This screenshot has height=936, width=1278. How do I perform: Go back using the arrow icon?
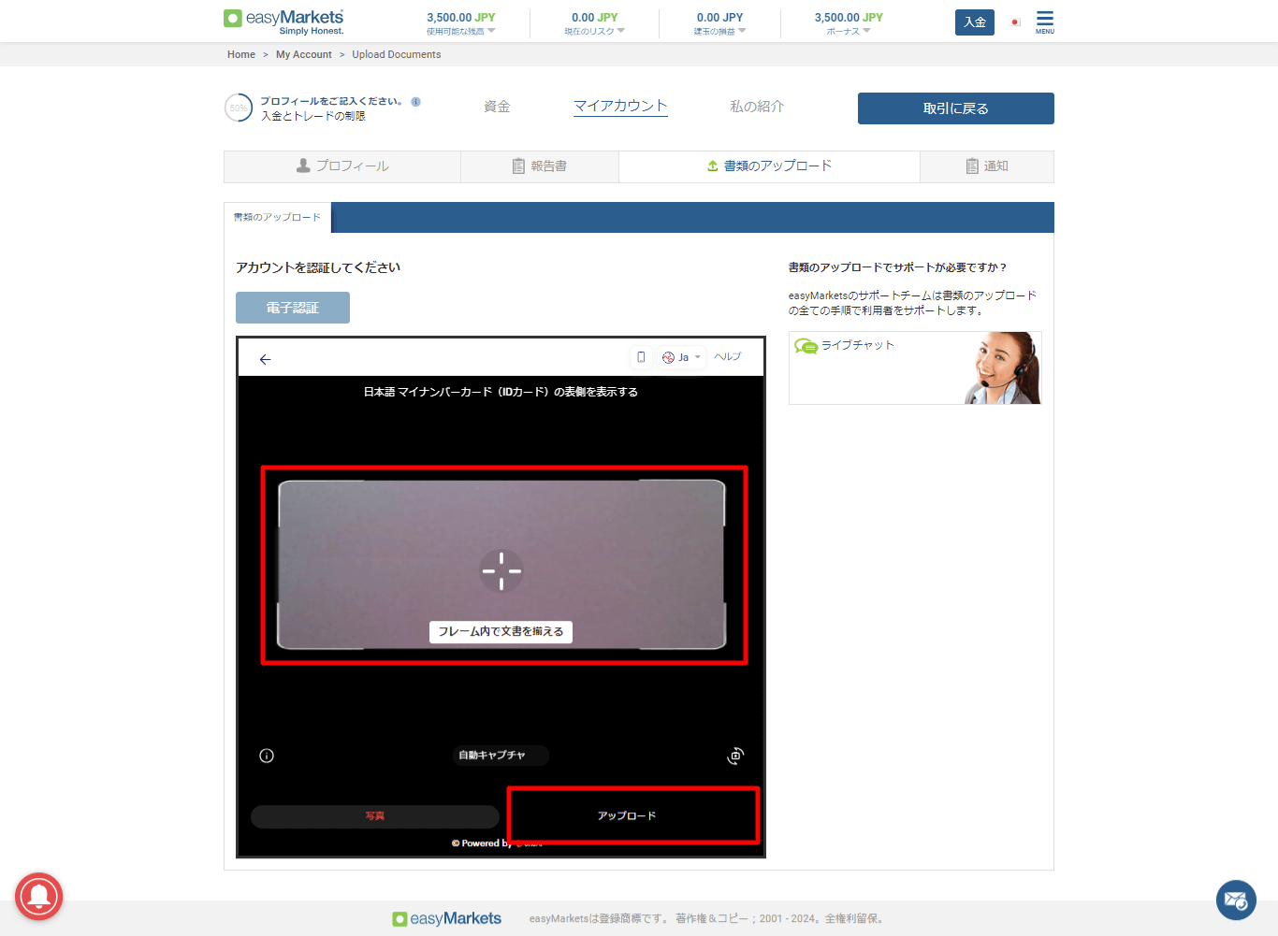click(x=266, y=359)
